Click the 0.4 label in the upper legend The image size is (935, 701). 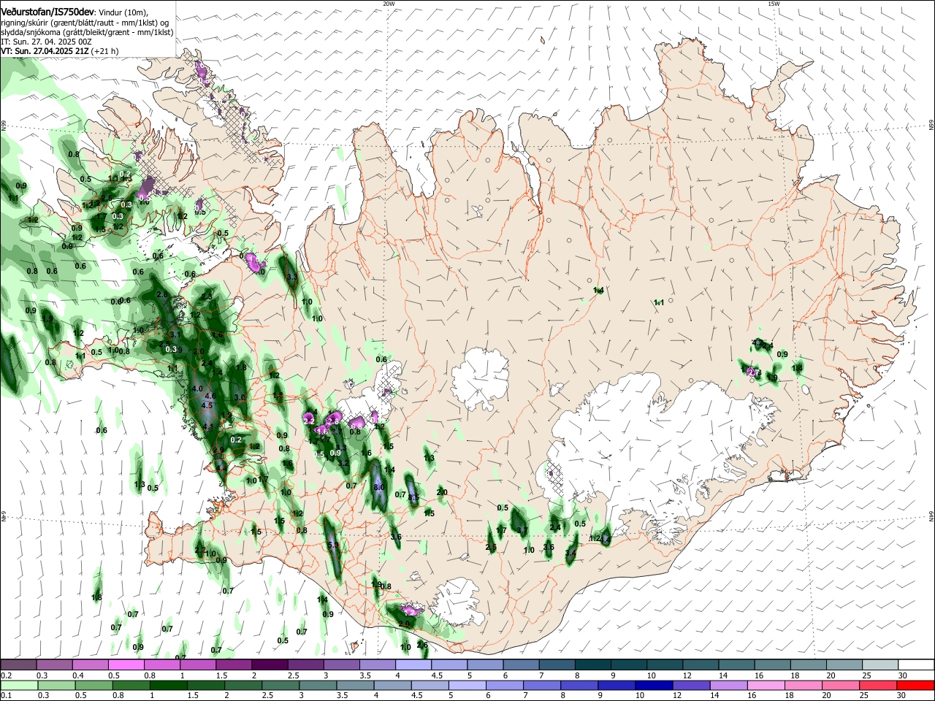(x=78, y=675)
